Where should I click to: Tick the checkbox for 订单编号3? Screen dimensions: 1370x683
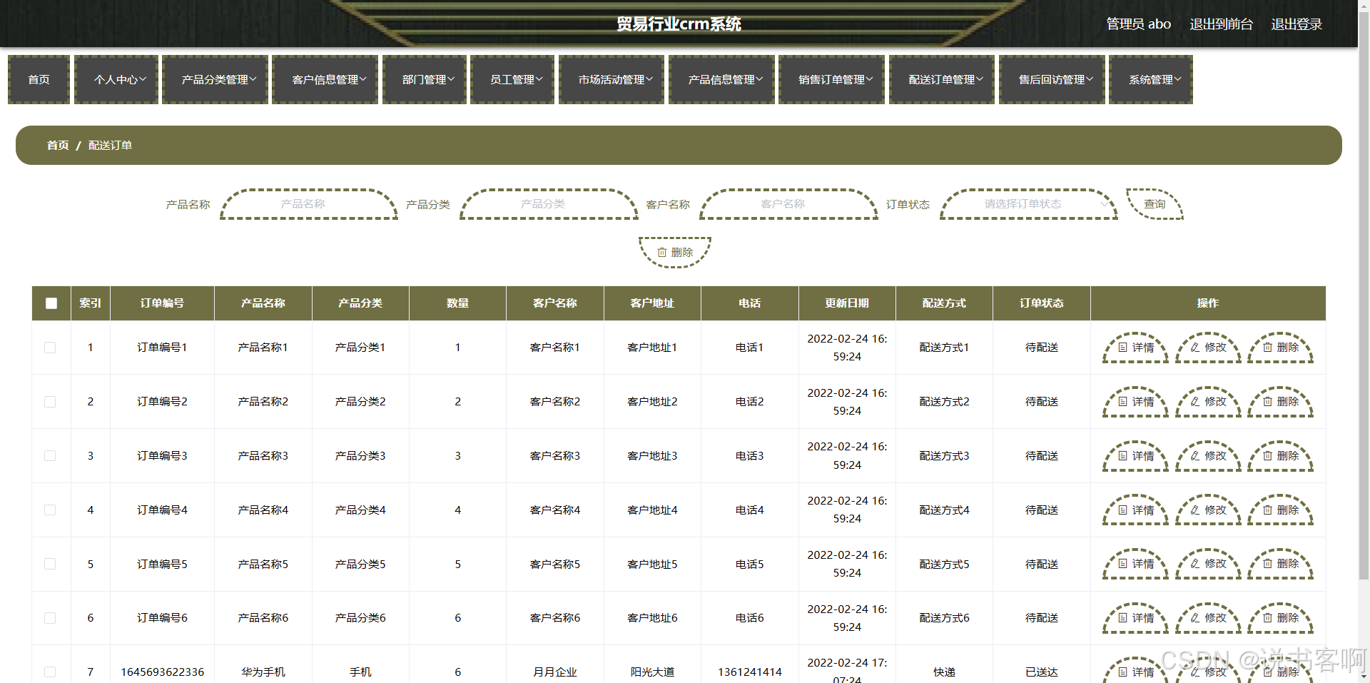[50, 456]
